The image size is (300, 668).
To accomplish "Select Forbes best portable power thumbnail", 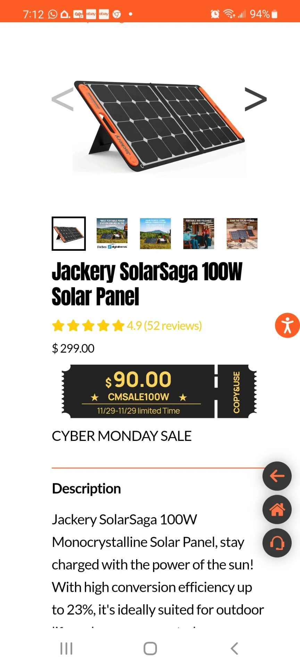I will 112,233.
